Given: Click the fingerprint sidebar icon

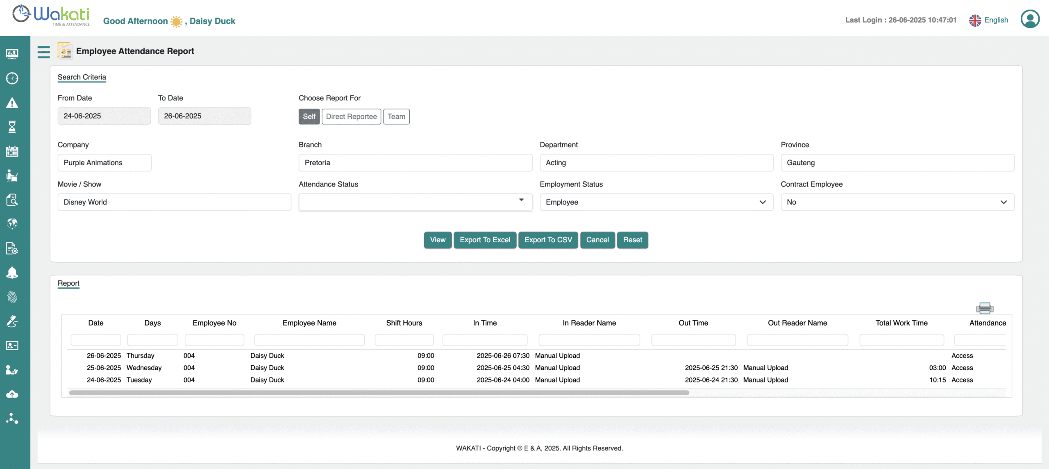Looking at the screenshot, I should (12, 297).
